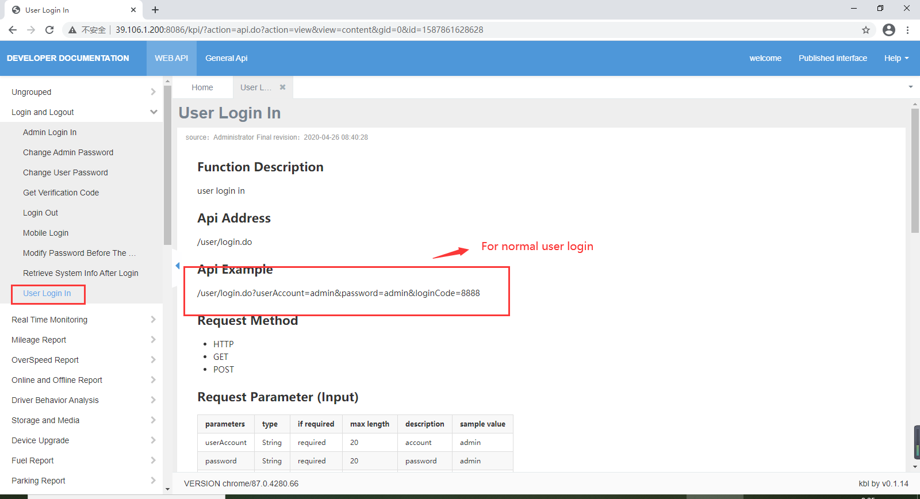Screen dimensions: 920x499
Task: Open Retrieve System Info After Login
Action: pyautogui.click(x=80, y=273)
